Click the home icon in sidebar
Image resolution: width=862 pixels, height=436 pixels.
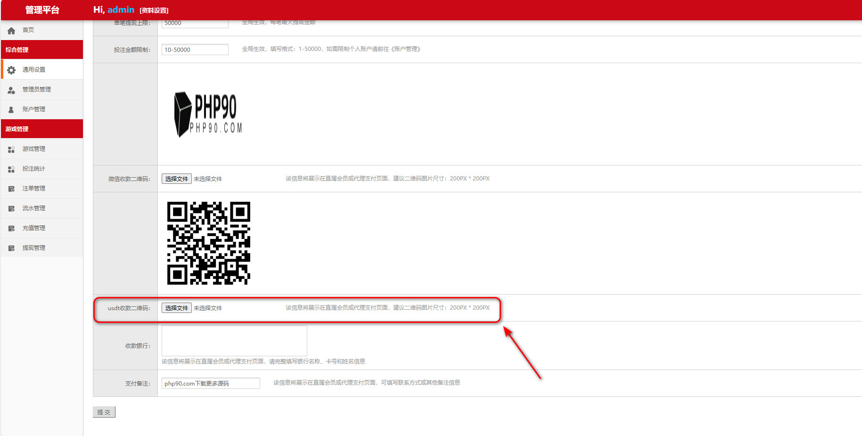[x=11, y=31]
